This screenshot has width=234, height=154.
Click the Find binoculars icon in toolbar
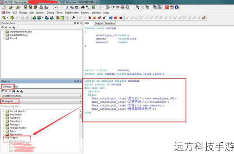pyautogui.click(x=83, y=7)
